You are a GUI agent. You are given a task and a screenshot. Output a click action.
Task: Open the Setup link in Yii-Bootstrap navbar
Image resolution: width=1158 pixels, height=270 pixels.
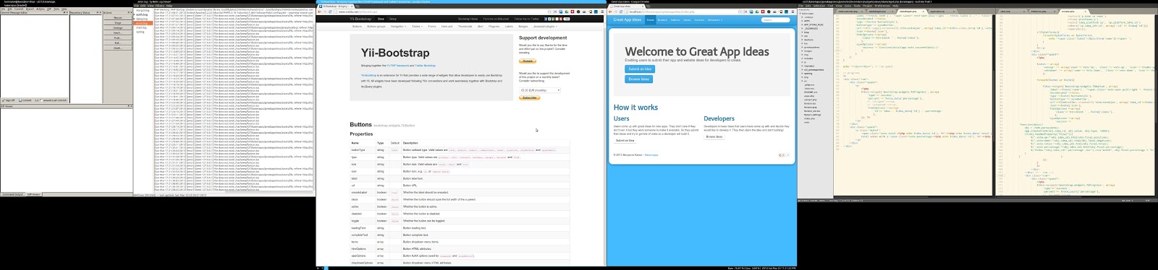[x=393, y=19]
